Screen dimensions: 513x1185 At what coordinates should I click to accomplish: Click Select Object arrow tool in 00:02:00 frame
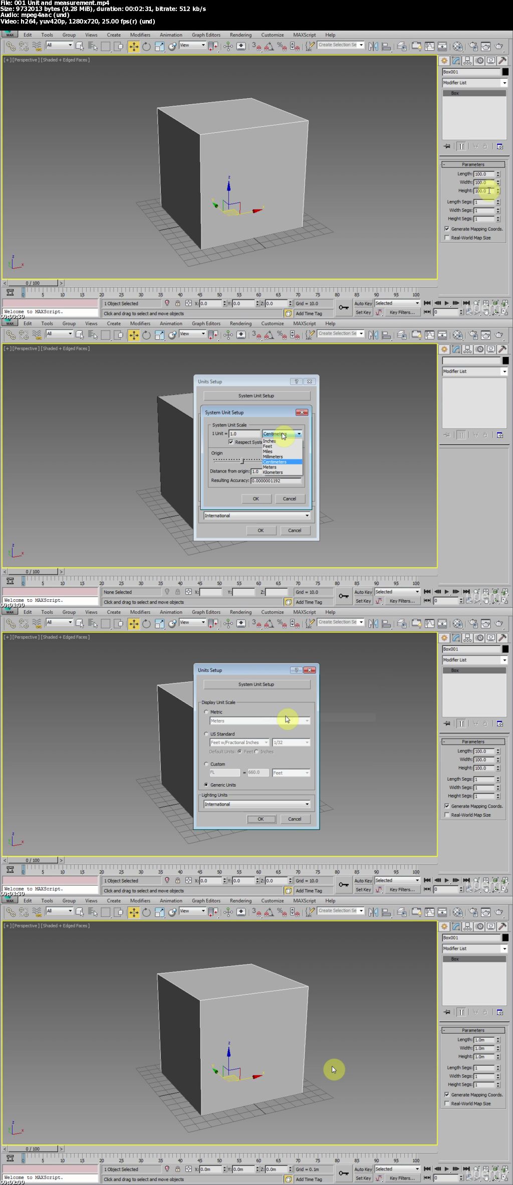point(80,912)
